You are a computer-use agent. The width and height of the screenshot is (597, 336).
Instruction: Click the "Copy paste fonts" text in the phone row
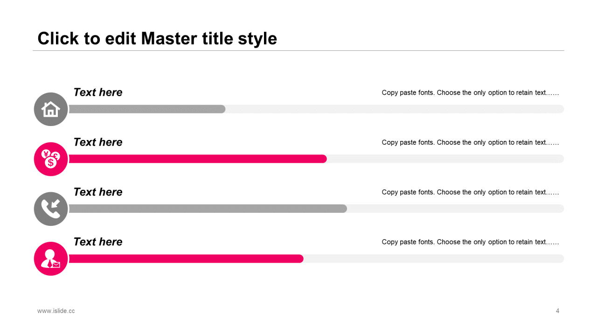coord(470,192)
